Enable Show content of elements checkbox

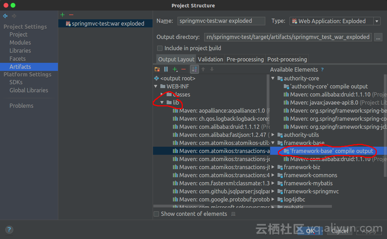pos(156,214)
